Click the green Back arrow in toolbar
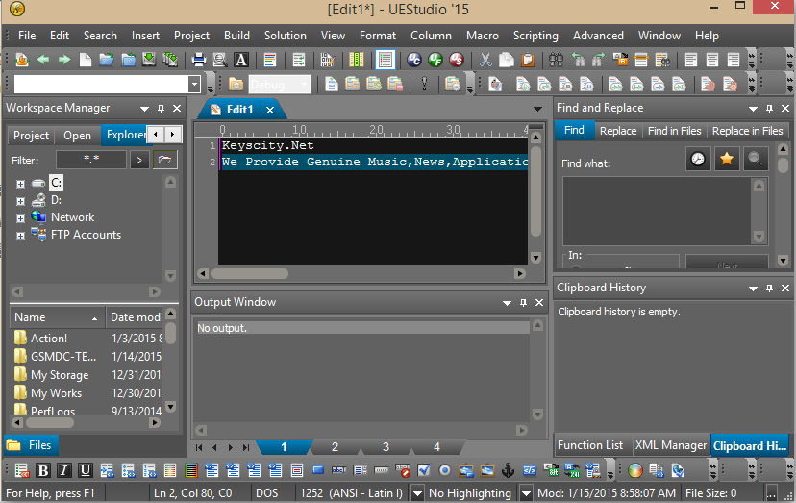This screenshot has width=796, height=503. tap(43, 60)
